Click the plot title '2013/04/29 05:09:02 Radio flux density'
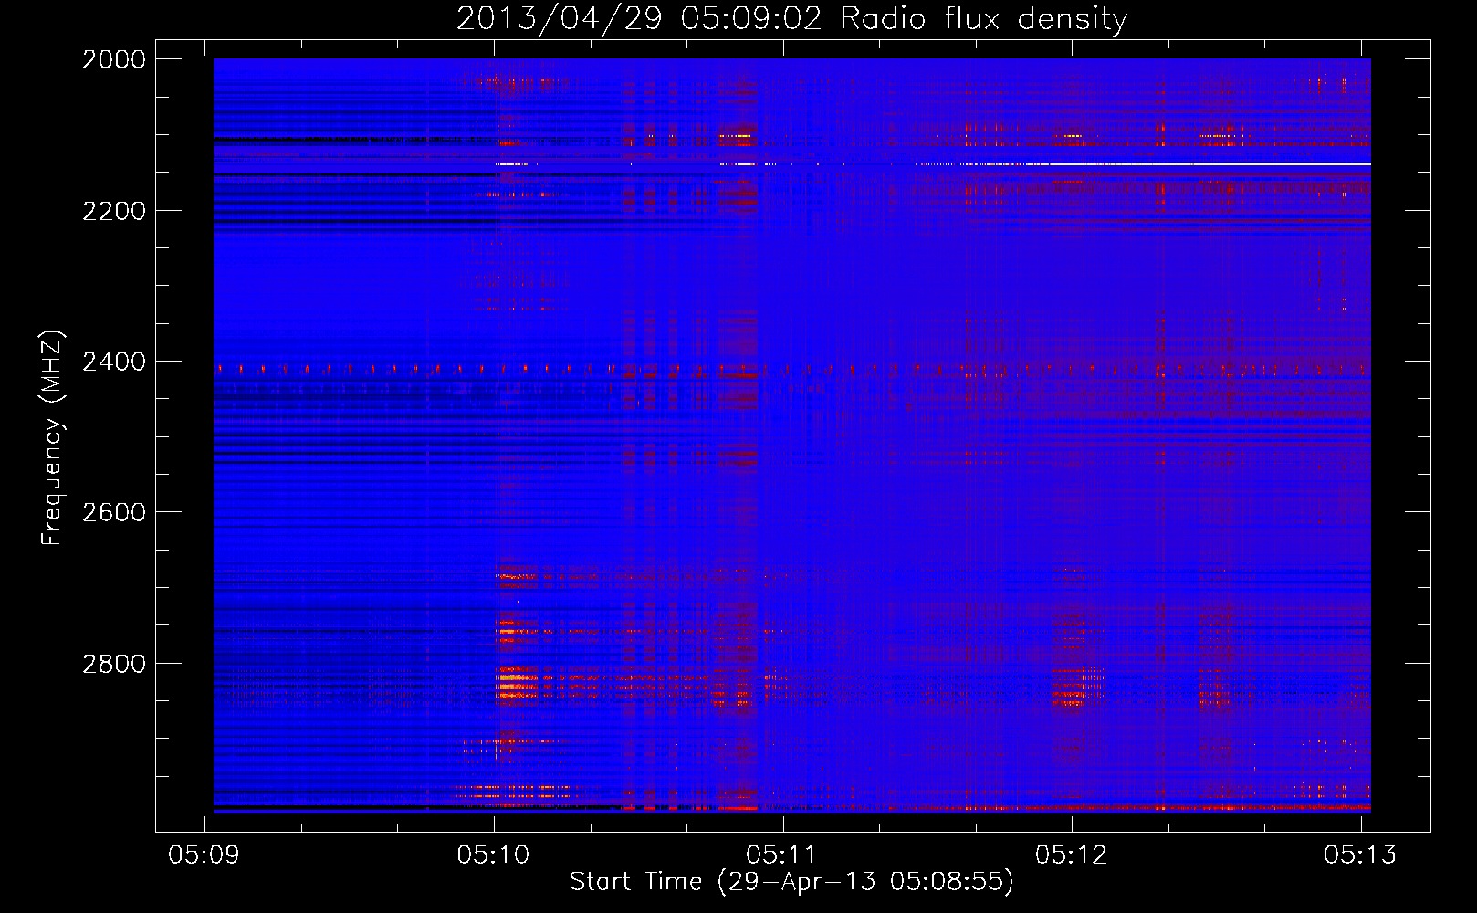The width and height of the screenshot is (1477, 913). point(791,19)
